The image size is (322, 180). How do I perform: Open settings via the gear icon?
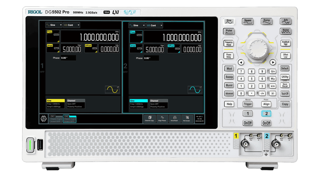coord(43,118)
